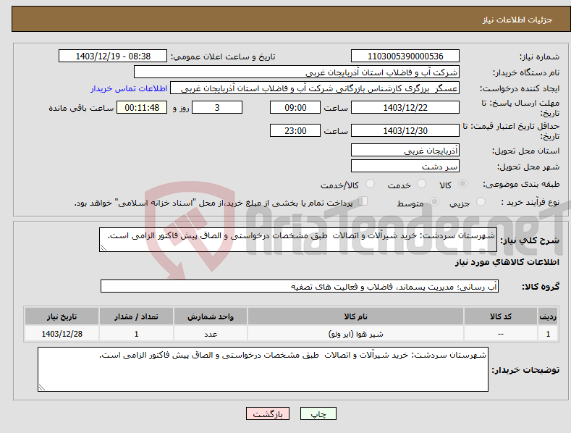Select the جزیی purchase type radio
571x433 pixels.
coord(481,201)
